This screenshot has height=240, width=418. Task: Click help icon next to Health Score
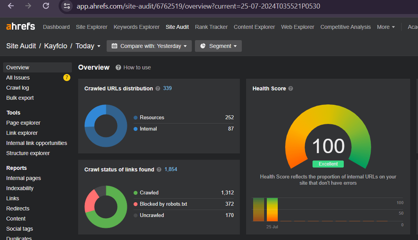point(291,88)
